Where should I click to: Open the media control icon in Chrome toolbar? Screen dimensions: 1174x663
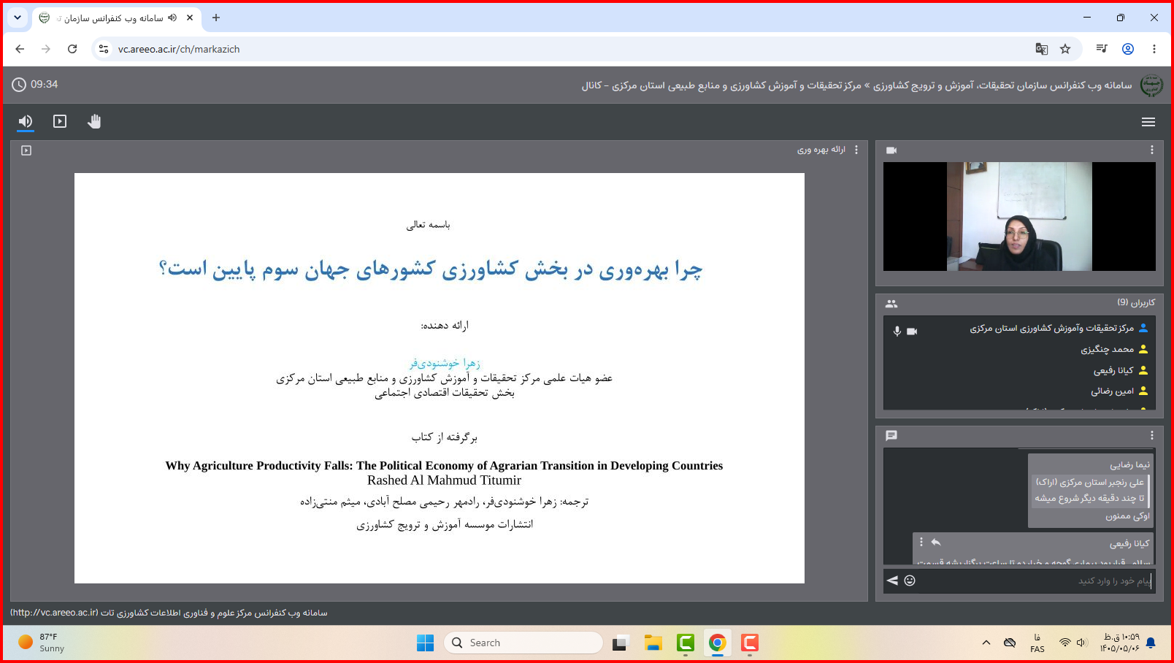[1102, 49]
